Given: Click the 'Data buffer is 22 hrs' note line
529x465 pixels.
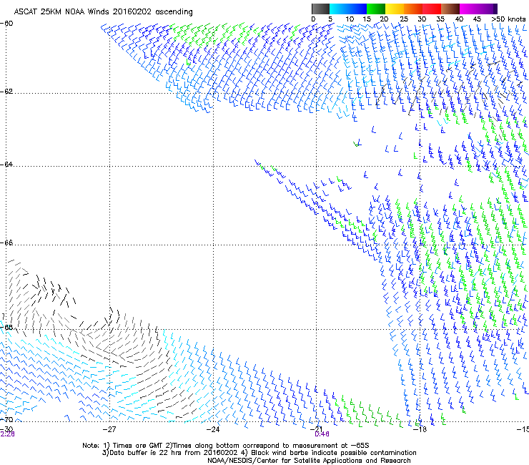Looking at the screenshot, I should pyautogui.click(x=259, y=453).
